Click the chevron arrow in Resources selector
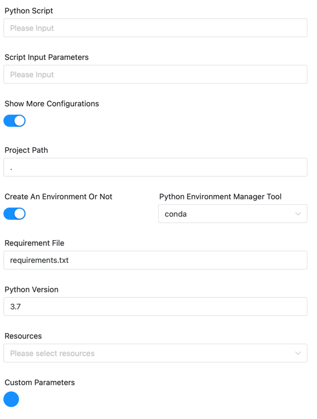 298,353
